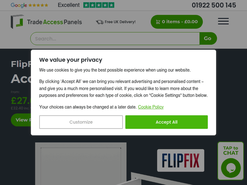Image resolution: width=247 pixels, height=185 pixels.
Task: Click the delivery truck icon
Action: [x=99, y=22]
